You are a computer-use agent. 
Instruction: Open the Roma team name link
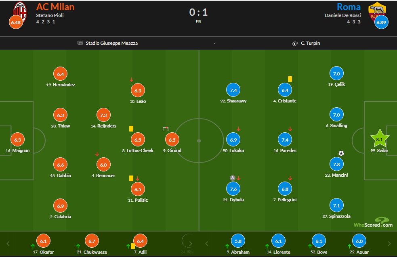tap(349, 7)
